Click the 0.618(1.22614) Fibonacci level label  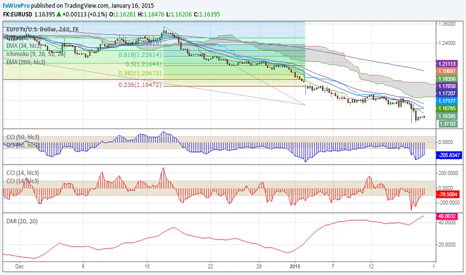[x=140, y=55]
